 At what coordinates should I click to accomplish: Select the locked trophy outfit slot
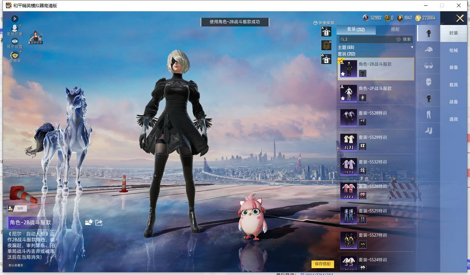tap(326, 45)
